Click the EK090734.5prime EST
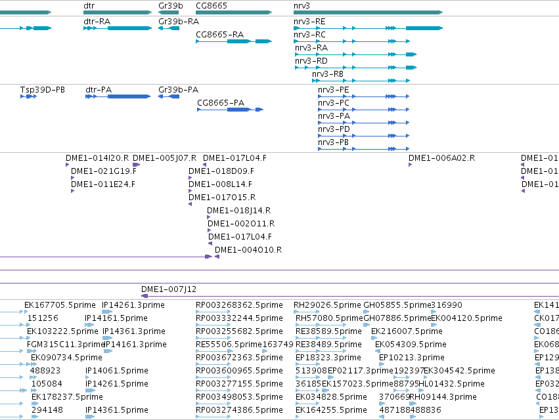Screen dimensions: 559x420 pyautogui.click(x=34, y=364)
